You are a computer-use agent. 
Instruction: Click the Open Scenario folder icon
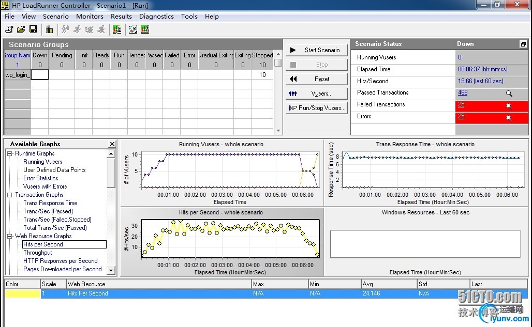[x=21, y=29]
